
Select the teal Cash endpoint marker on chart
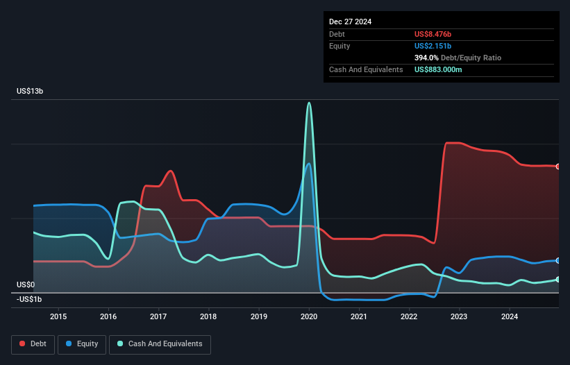(x=558, y=280)
